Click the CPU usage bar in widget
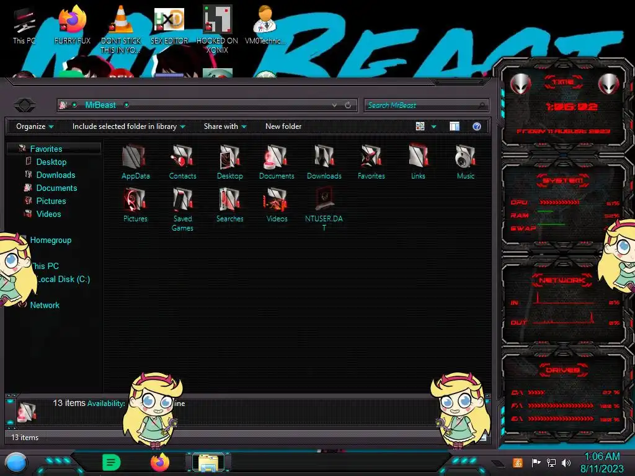This screenshot has width=635, height=476. coord(560,203)
